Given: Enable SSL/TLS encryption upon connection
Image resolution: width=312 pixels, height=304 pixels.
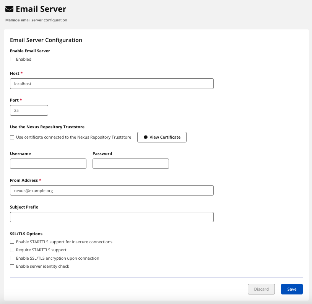Looking at the screenshot, I should pyautogui.click(x=12, y=258).
